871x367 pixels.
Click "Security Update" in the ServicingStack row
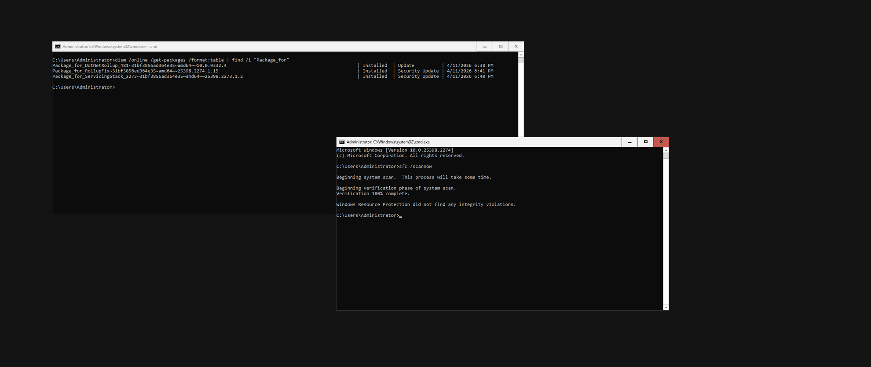click(418, 76)
